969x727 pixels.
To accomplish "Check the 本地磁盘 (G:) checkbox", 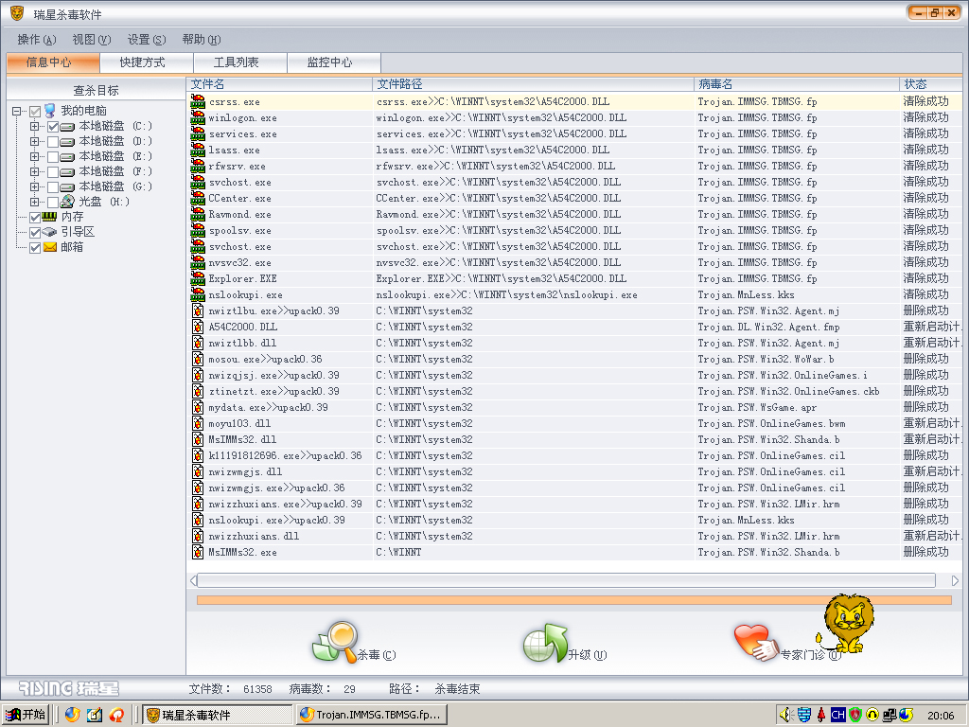I will [x=53, y=186].
